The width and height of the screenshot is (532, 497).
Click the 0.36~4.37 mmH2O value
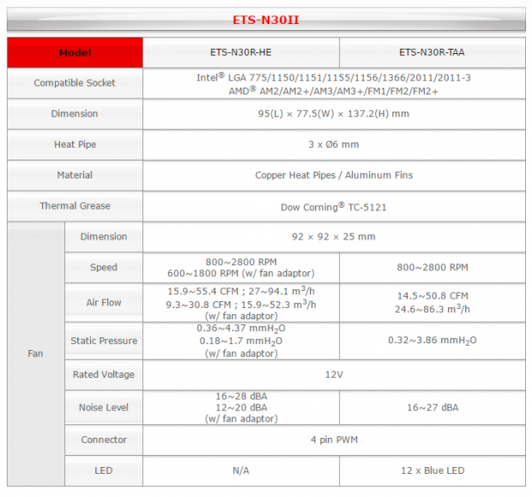[x=241, y=328]
